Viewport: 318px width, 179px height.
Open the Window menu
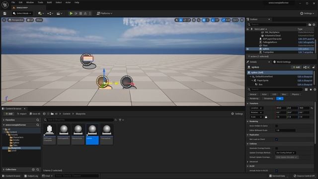click(30, 2)
